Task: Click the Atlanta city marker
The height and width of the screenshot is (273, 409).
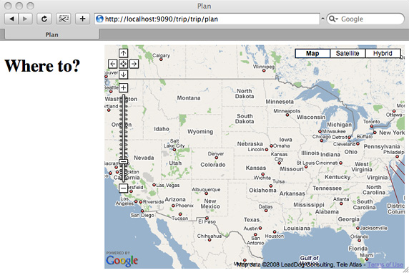Action: coord(341,203)
